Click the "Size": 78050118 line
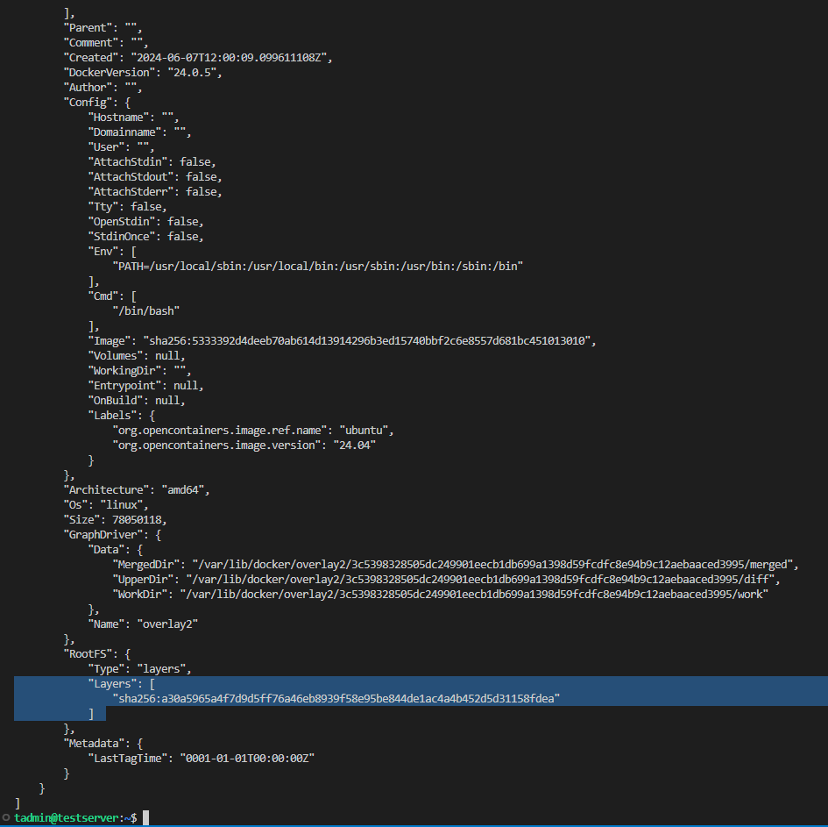 pos(115,519)
